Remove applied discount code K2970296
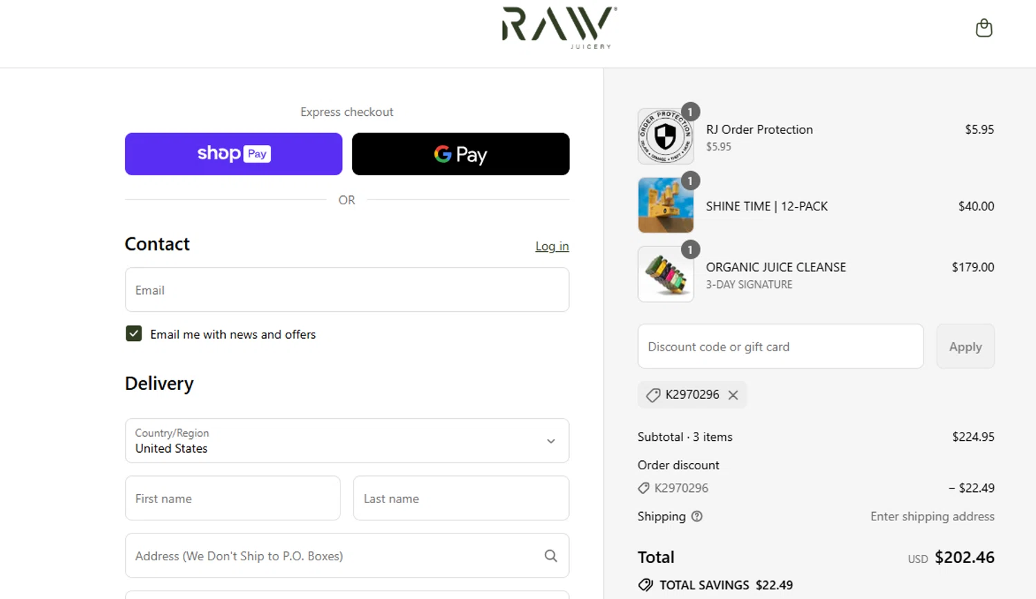The image size is (1036, 599). coord(733,395)
